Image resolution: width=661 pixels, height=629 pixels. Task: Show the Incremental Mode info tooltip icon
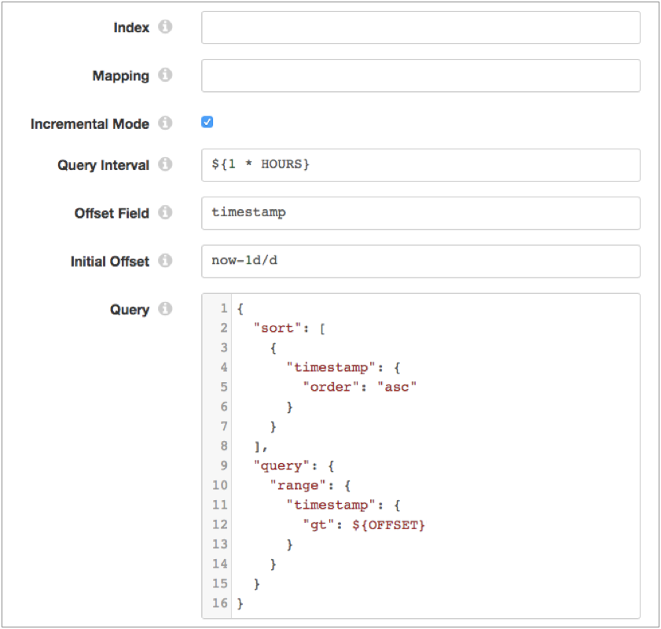165,123
